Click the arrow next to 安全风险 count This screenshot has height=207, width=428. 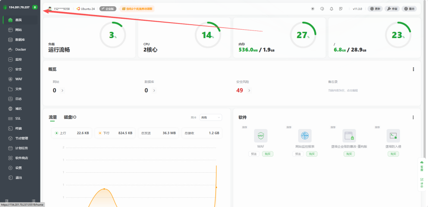coord(250,90)
